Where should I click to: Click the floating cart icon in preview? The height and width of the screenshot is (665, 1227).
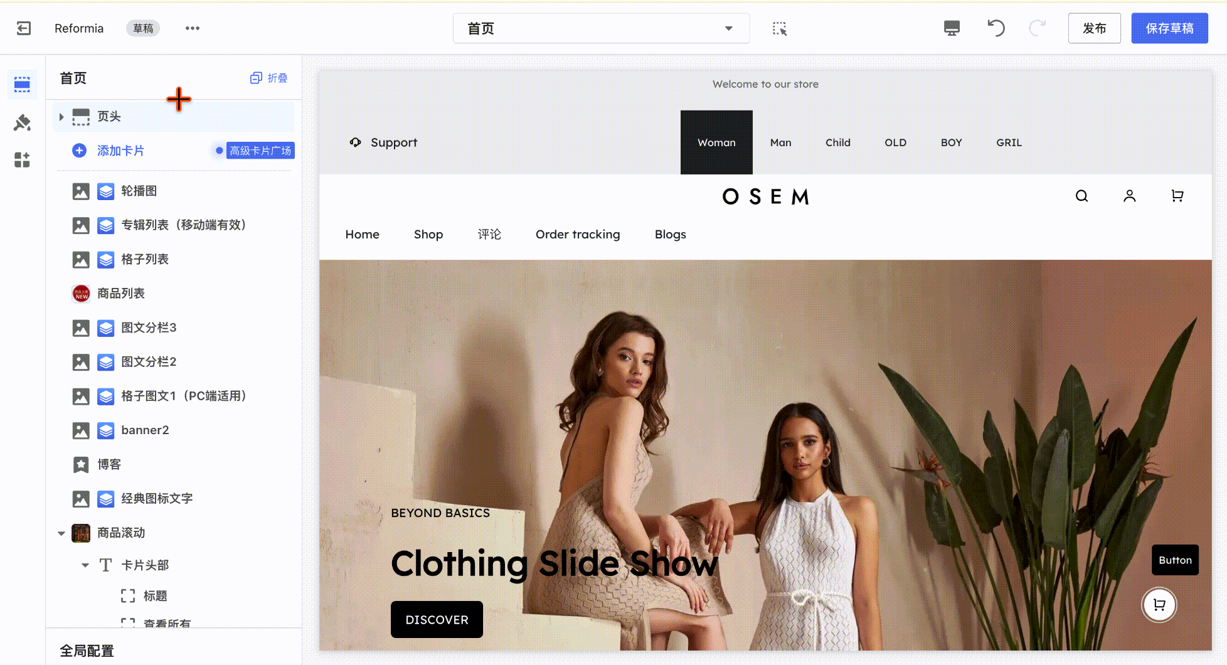(x=1159, y=605)
